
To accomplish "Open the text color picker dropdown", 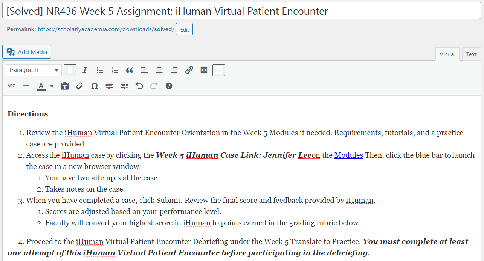I will pos(52,86).
